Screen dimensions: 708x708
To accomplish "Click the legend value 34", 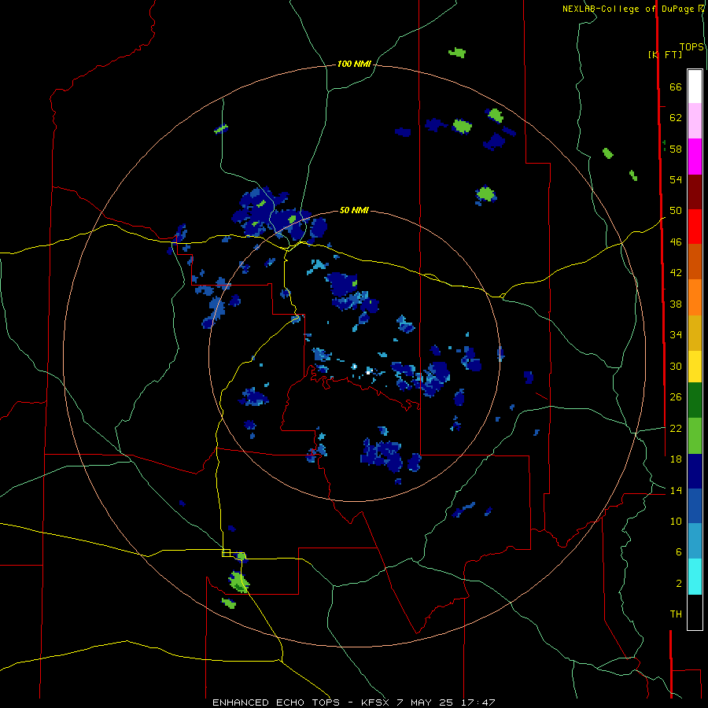I will 676,335.
